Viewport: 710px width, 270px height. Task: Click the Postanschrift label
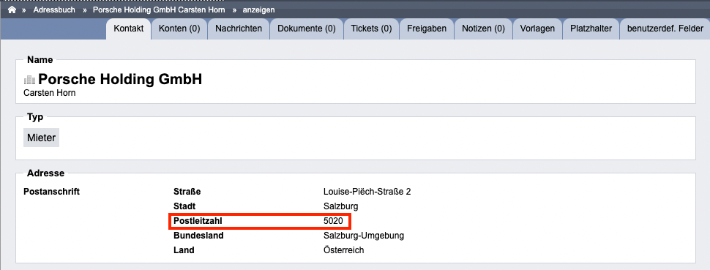[52, 192]
